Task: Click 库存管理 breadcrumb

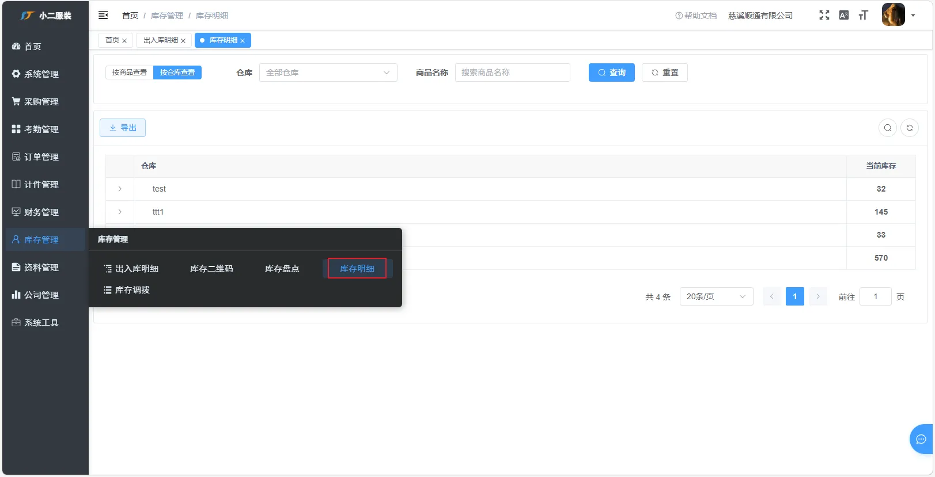Action: click(x=167, y=16)
